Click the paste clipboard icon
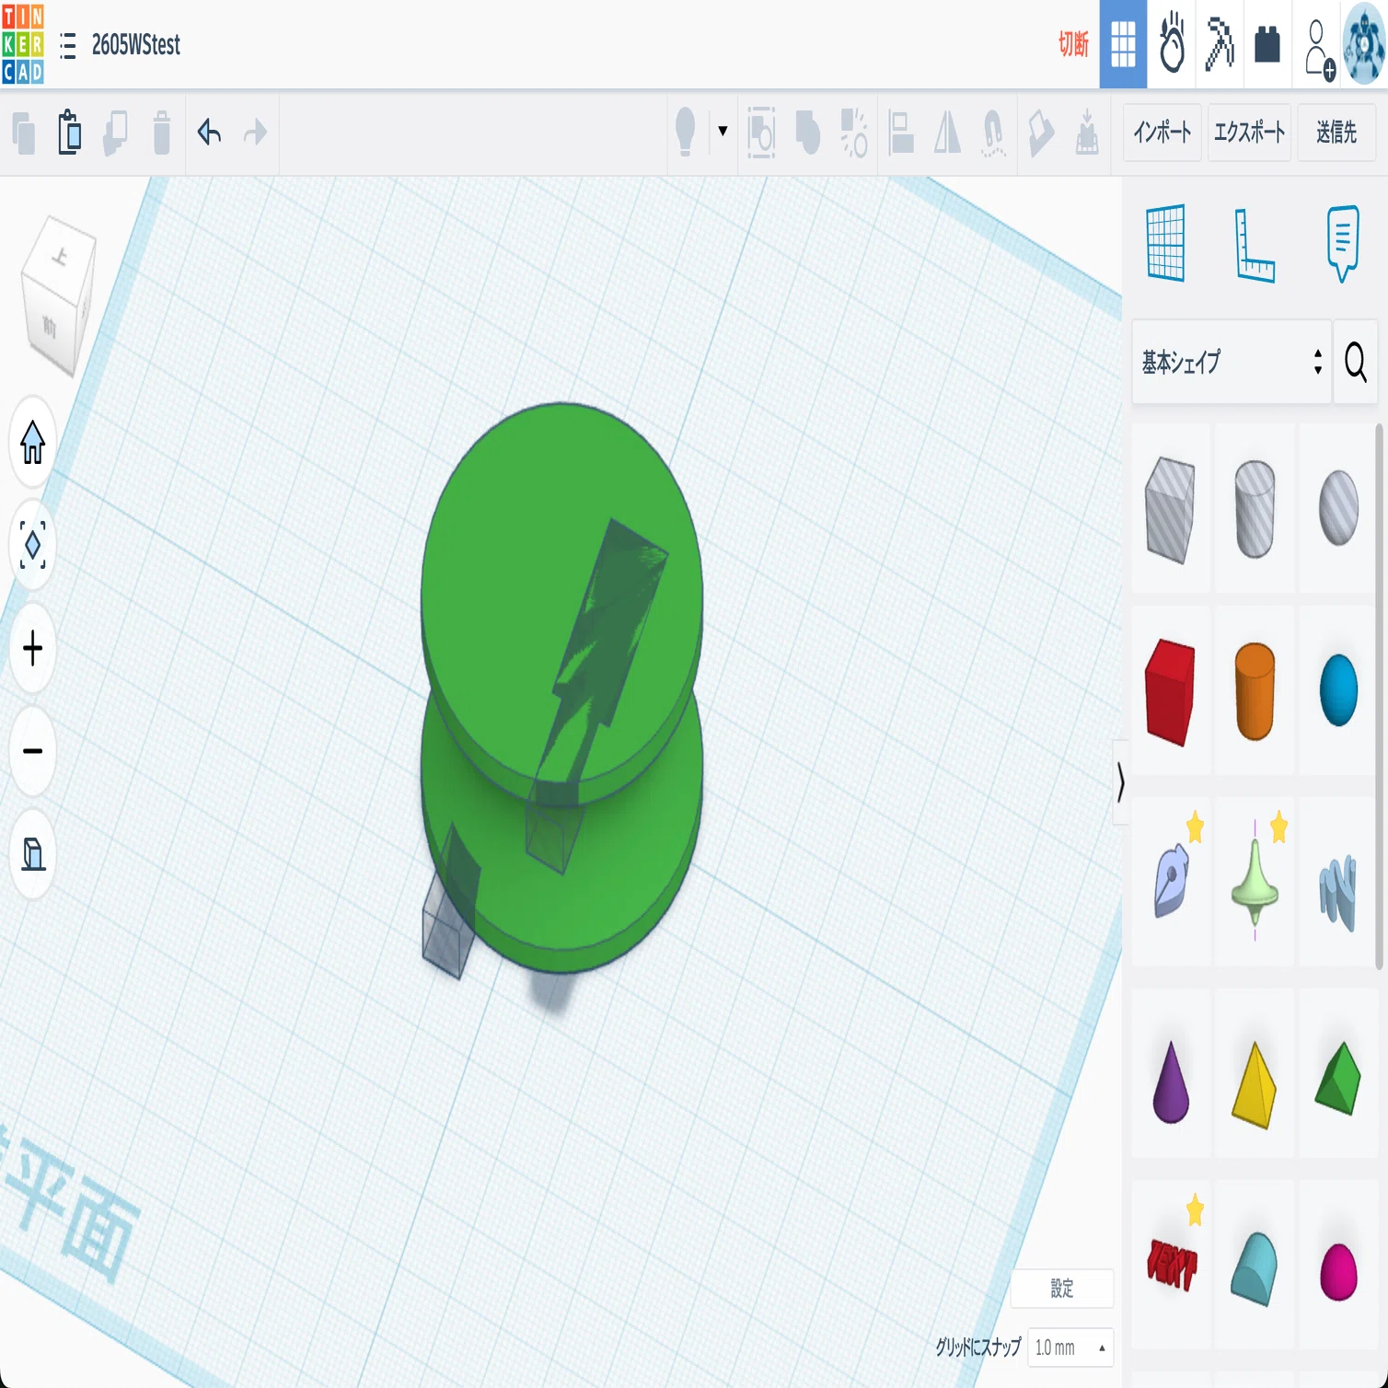This screenshot has width=1388, height=1388. pyautogui.click(x=69, y=132)
